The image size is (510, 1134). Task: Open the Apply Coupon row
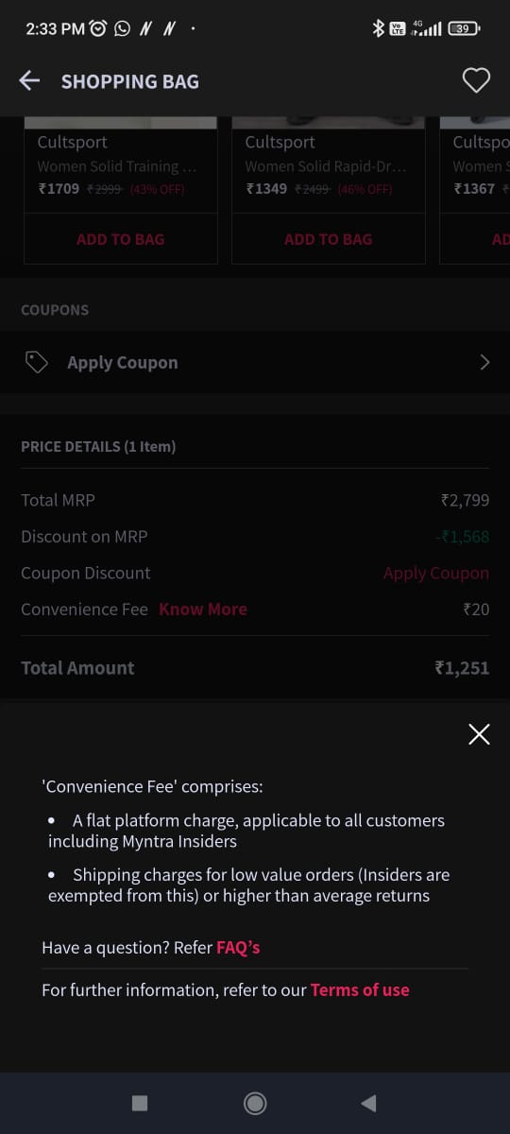(x=255, y=363)
